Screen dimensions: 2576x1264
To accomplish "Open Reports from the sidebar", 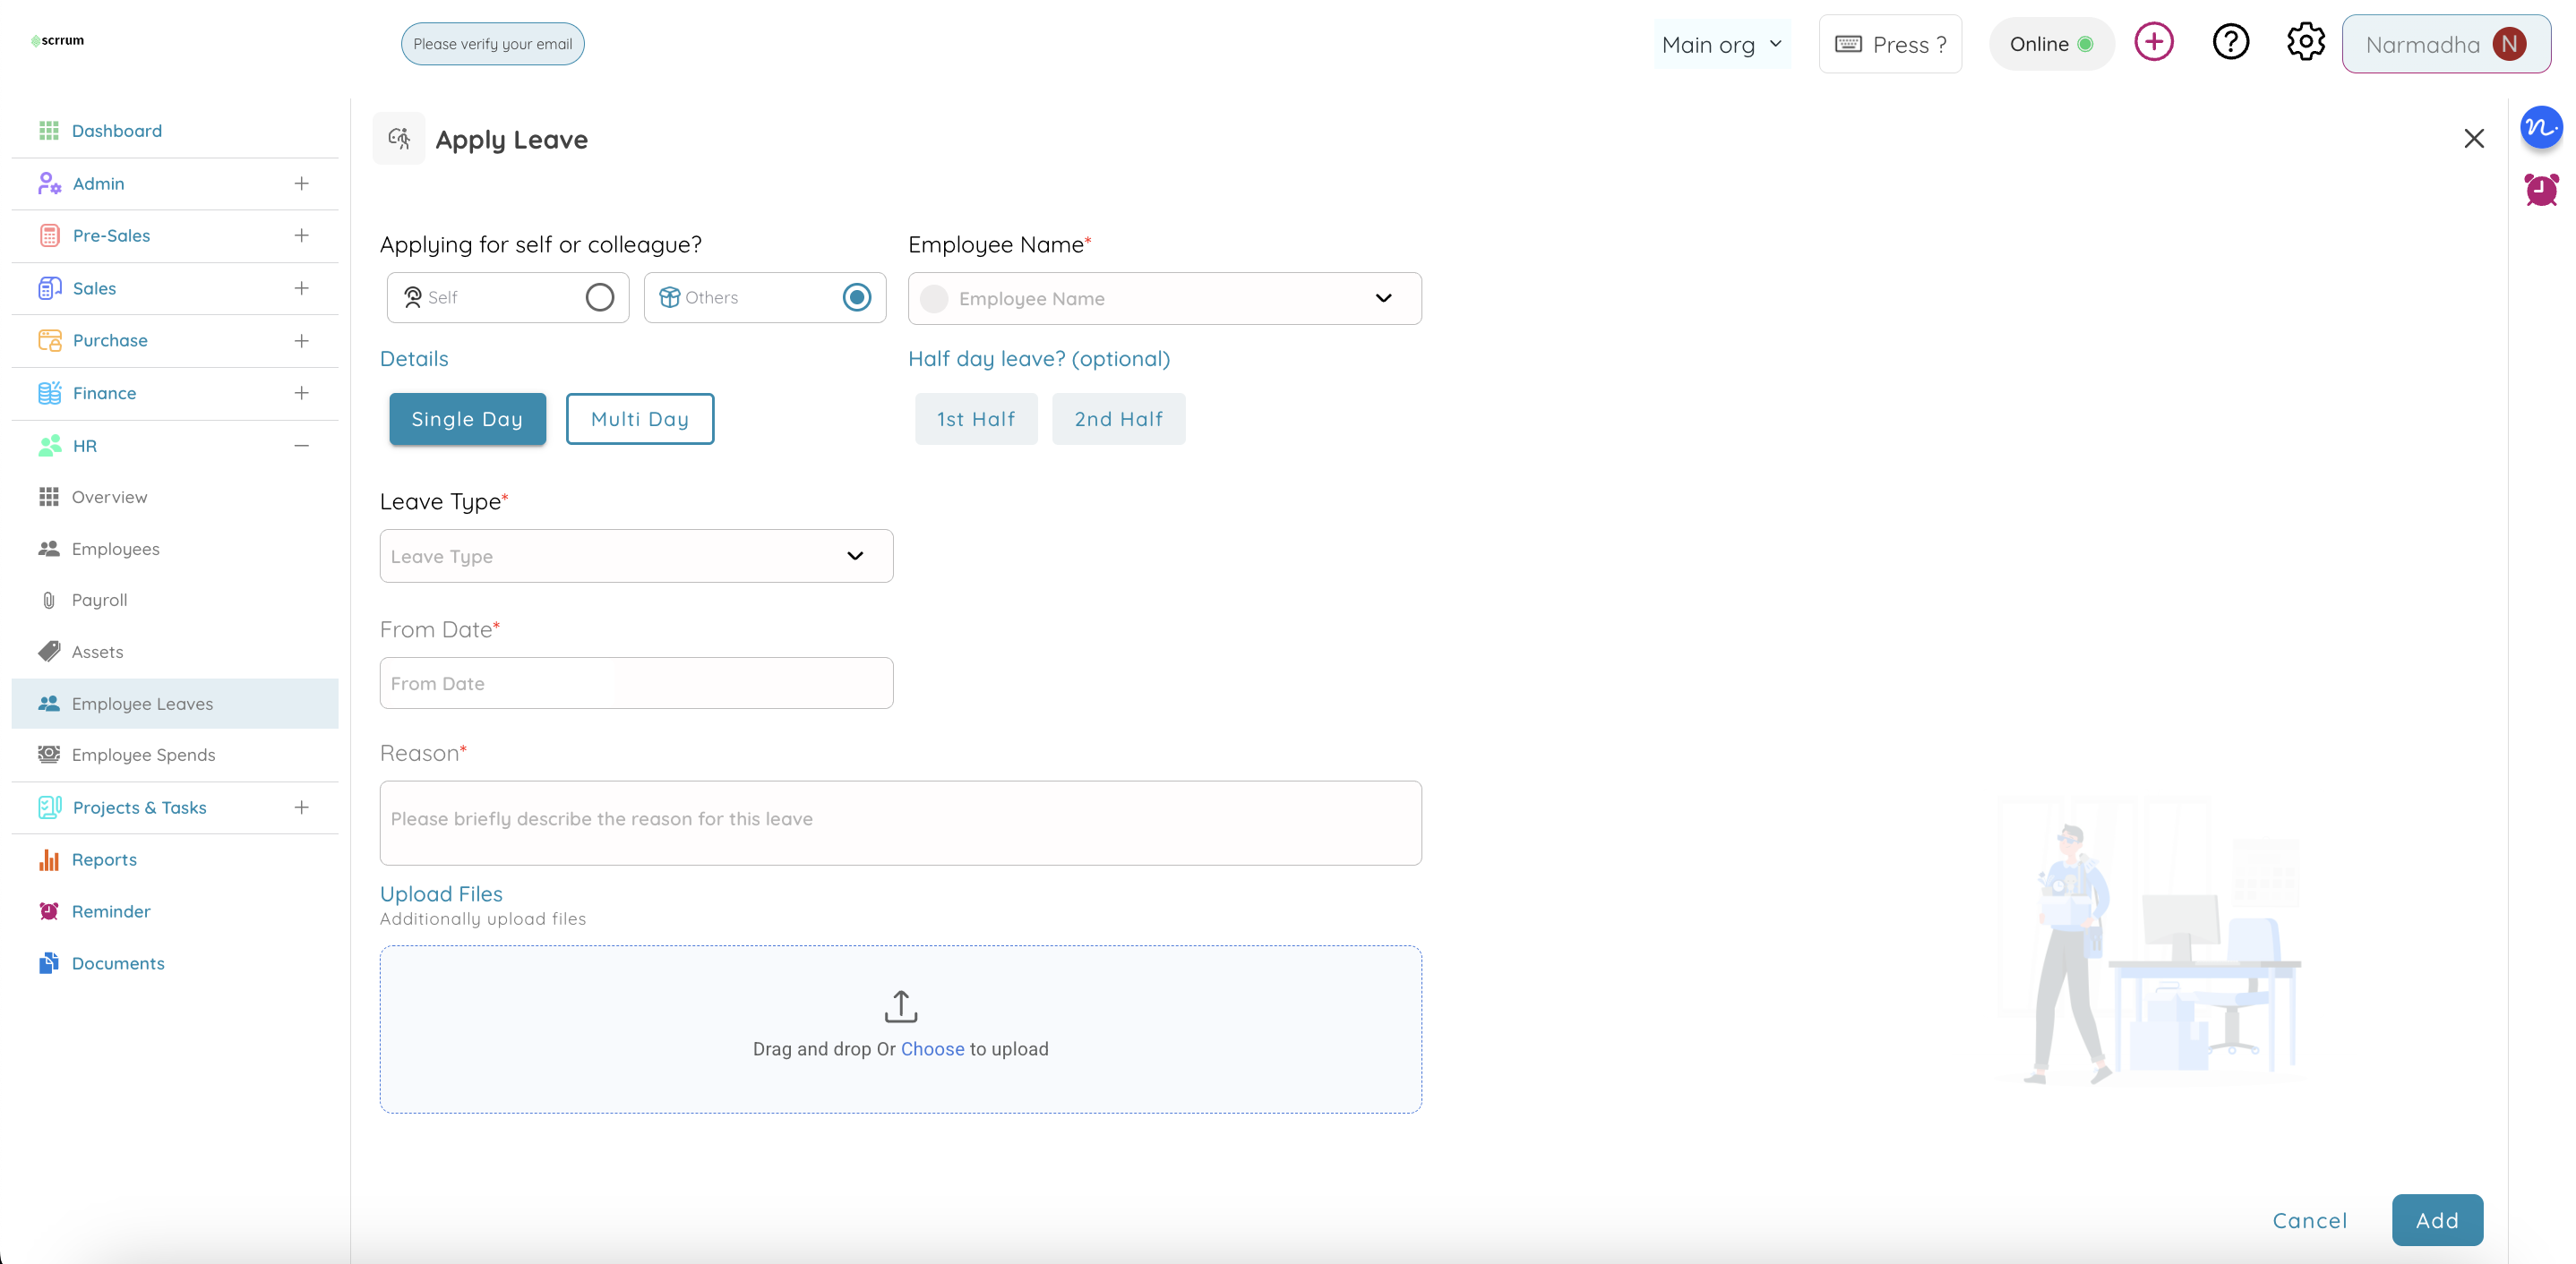I will click(104, 859).
